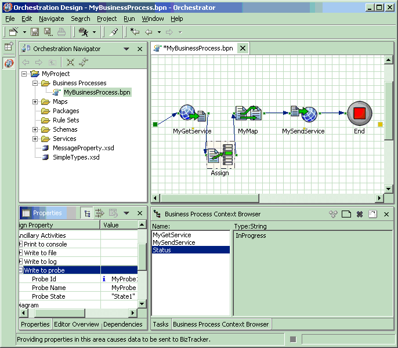The width and height of the screenshot is (398, 348).
Task: Open the Run process dropdown arrow
Action: pos(94,32)
